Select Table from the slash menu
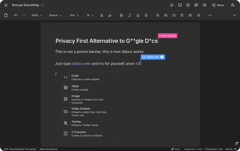240x151 pixels. coord(87,88)
